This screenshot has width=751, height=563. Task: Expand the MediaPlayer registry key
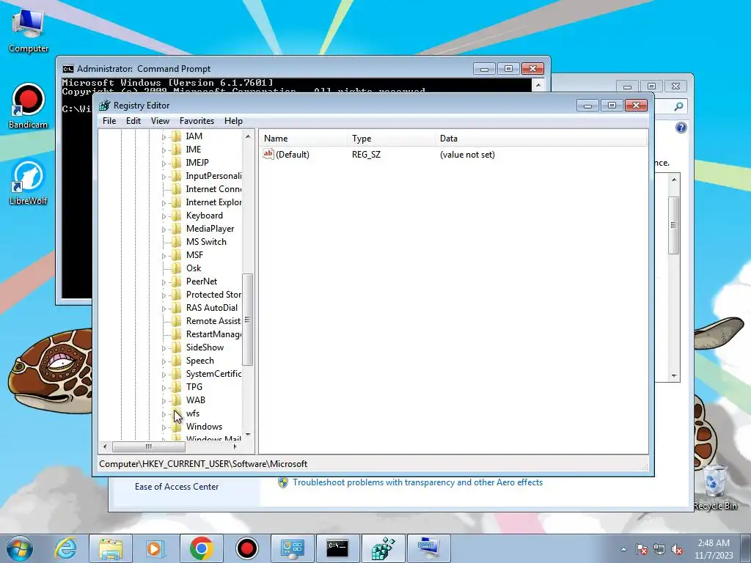click(x=164, y=229)
